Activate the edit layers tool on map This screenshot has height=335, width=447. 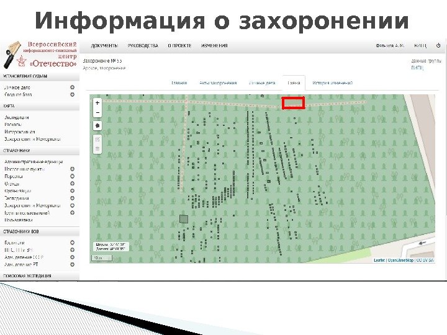coord(97,140)
